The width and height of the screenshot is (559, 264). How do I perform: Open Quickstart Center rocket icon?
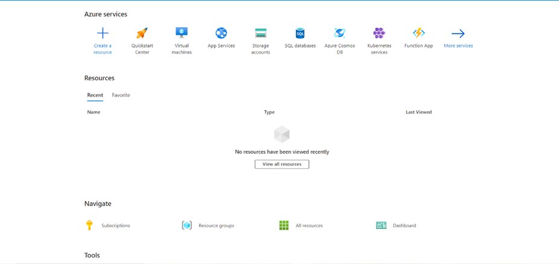[142, 34]
